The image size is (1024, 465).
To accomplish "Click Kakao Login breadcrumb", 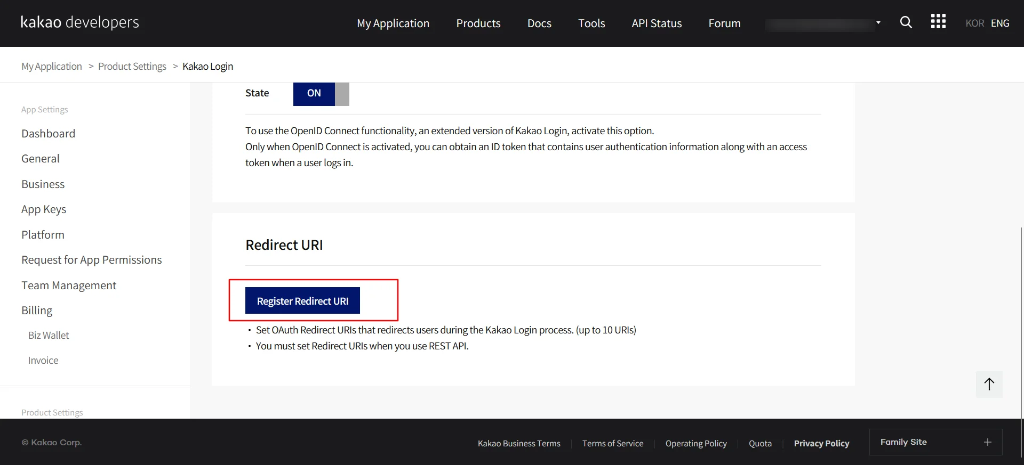I will (x=207, y=67).
